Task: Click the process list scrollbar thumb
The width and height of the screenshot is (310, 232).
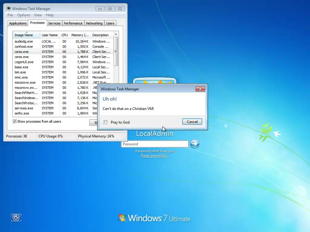Action: pos(116,51)
